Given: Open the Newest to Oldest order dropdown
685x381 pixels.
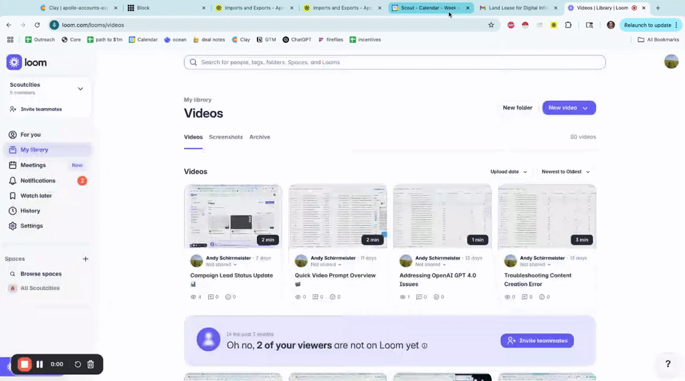Looking at the screenshot, I should tap(565, 172).
